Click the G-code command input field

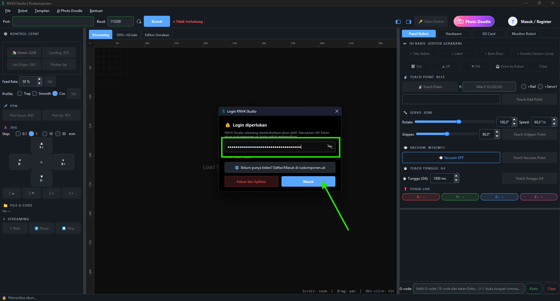click(x=468, y=289)
